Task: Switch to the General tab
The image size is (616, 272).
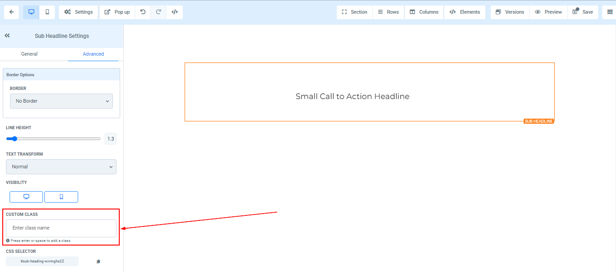Action: 29,54
